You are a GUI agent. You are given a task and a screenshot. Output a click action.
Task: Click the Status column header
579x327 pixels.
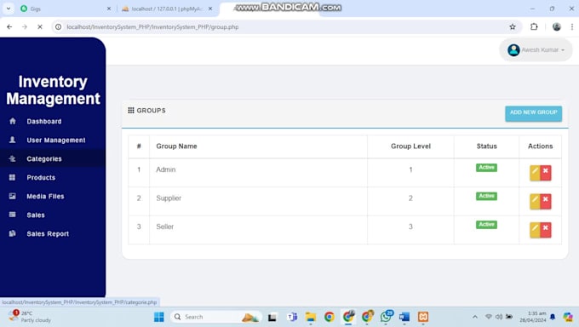coord(487,146)
